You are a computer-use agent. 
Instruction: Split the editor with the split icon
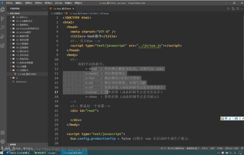pyautogui.click(x=238, y=9)
